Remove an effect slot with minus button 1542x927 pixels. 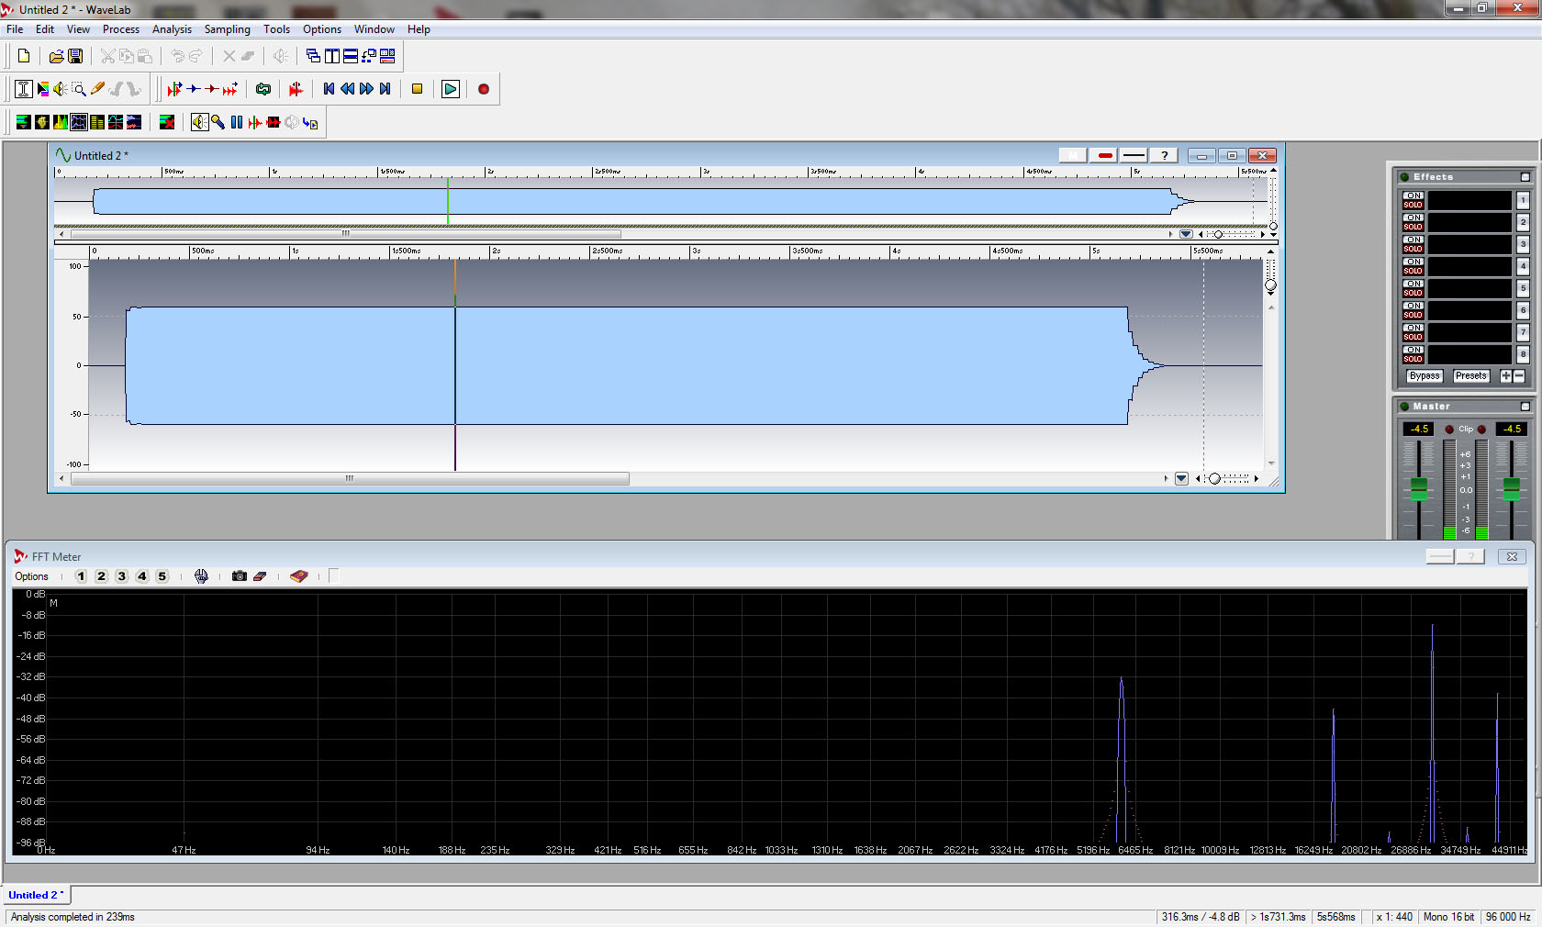(1519, 376)
